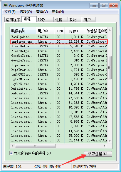Viewport: 121px width, 172px height.
Task: Select liebao.exe using 8,936 K
Action: click(x=58, y=121)
